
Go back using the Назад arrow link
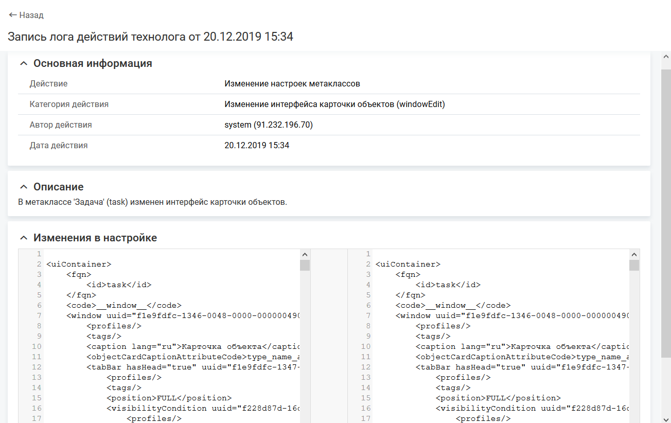point(26,15)
